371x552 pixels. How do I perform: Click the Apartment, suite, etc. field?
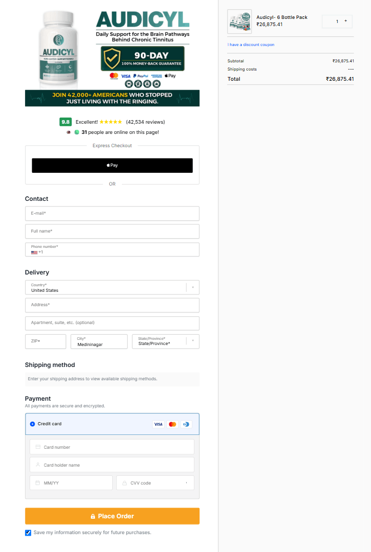pyautogui.click(x=112, y=323)
